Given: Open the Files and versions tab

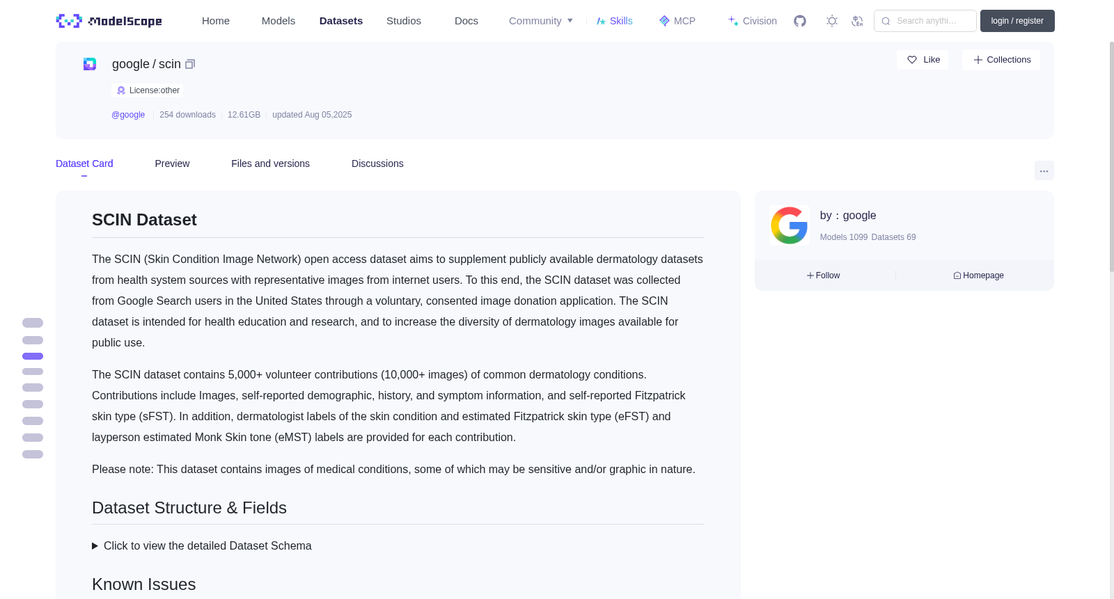Looking at the screenshot, I should coord(270,163).
